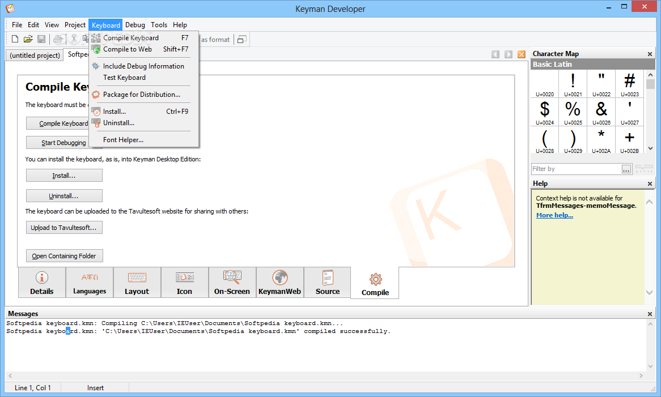Go to previous tab using left arrow icon
Viewport: 661px width, 397px height.
tap(495, 54)
